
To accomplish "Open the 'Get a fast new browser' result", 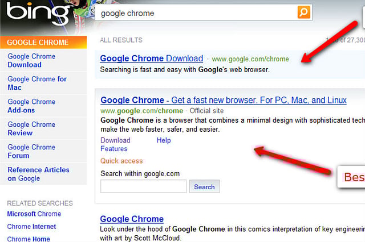I will [223, 101].
